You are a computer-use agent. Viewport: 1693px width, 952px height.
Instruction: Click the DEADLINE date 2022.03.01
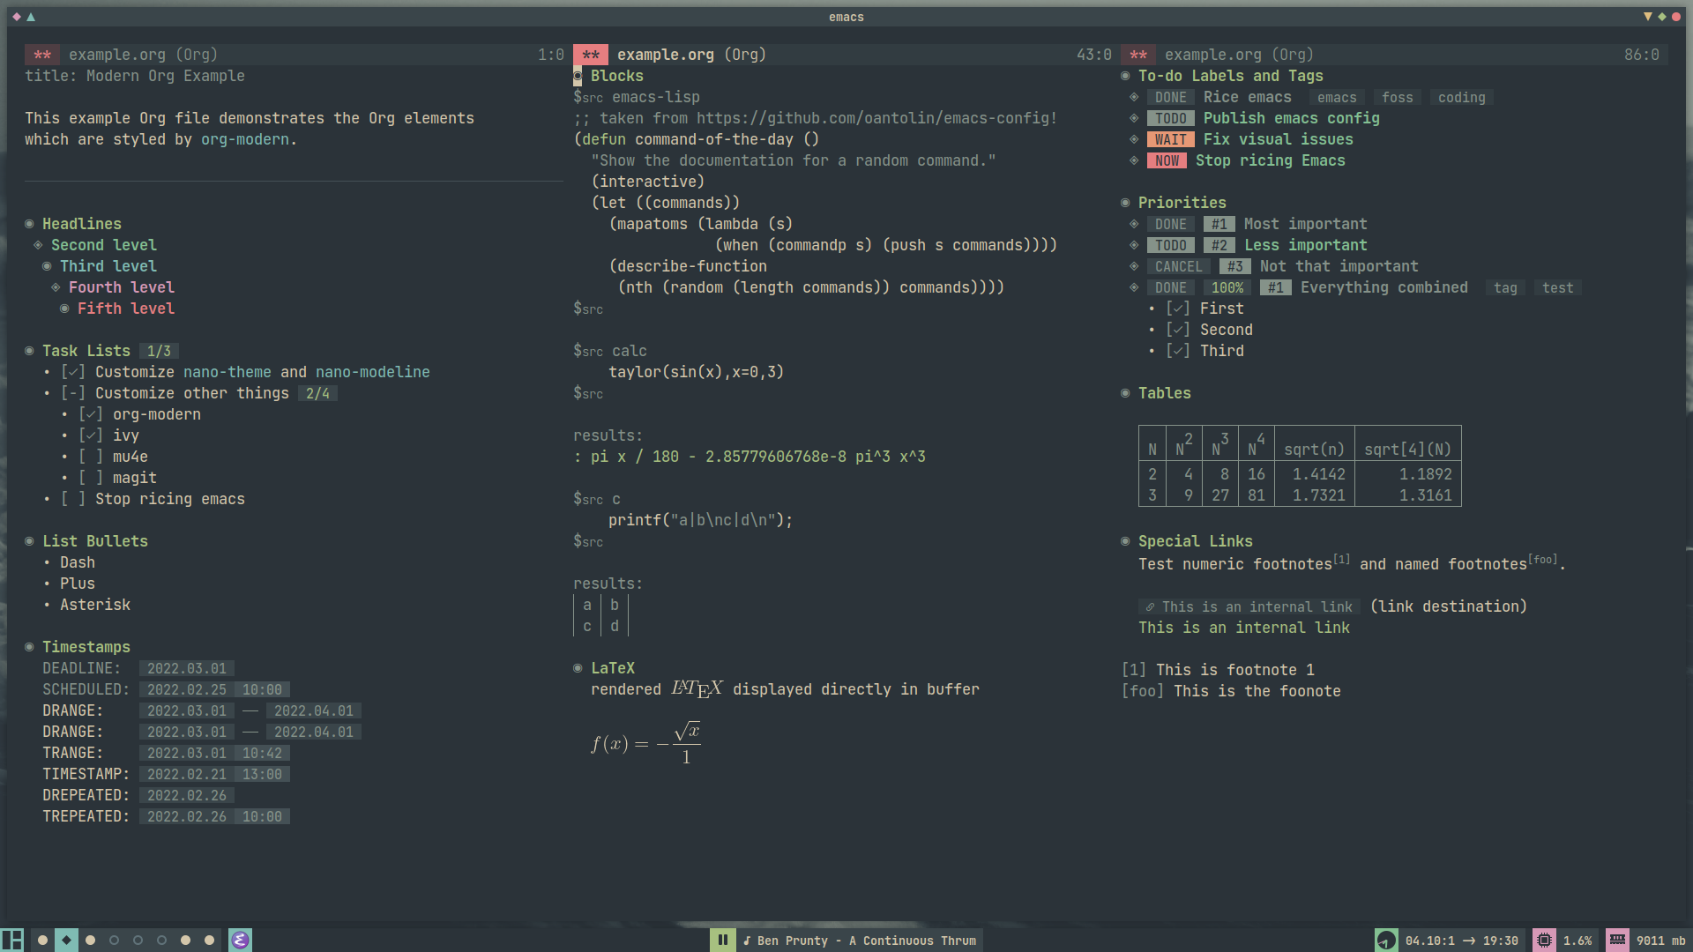point(187,669)
